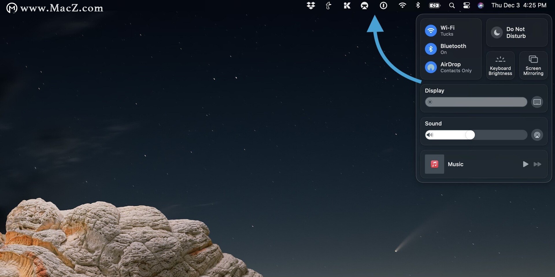Open the date and time clock
Screen dimensions: 555x277
click(x=519, y=5)
